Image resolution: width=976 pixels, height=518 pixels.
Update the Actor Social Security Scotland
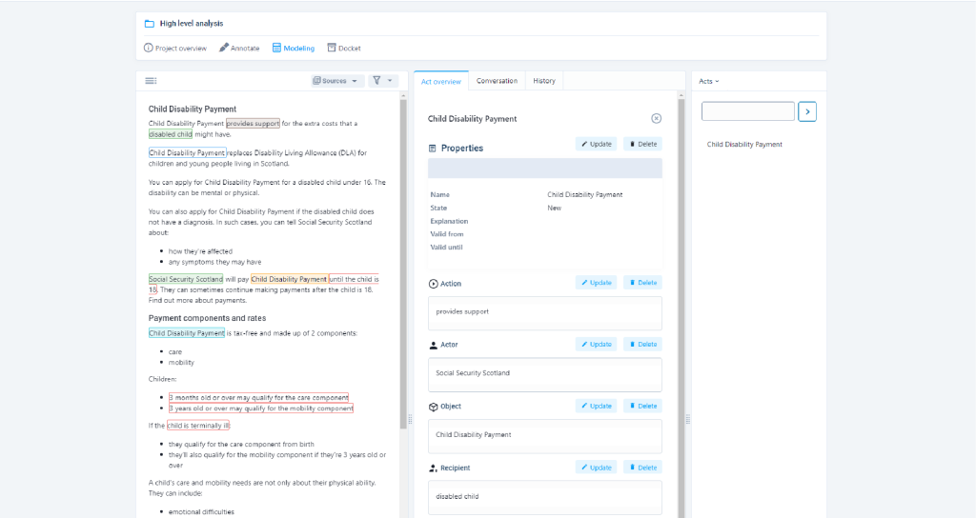tap(597, 345)
